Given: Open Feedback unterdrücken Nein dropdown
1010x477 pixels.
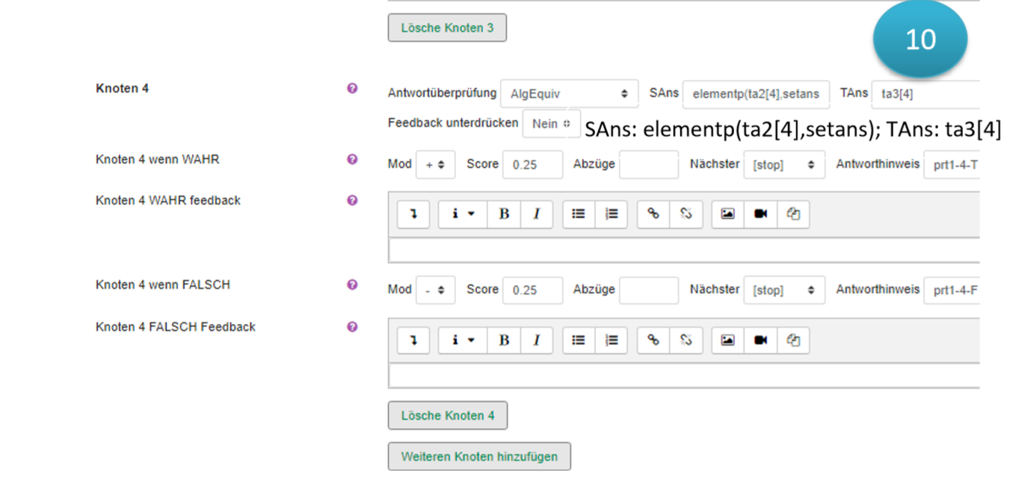Looking at the screenshot, I should 551,124.
